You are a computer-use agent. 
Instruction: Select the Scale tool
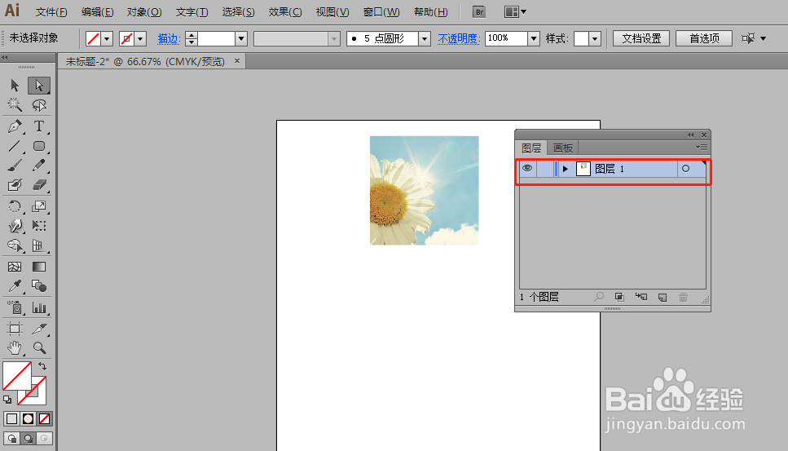pyautogui.click(x=38, y=206)
